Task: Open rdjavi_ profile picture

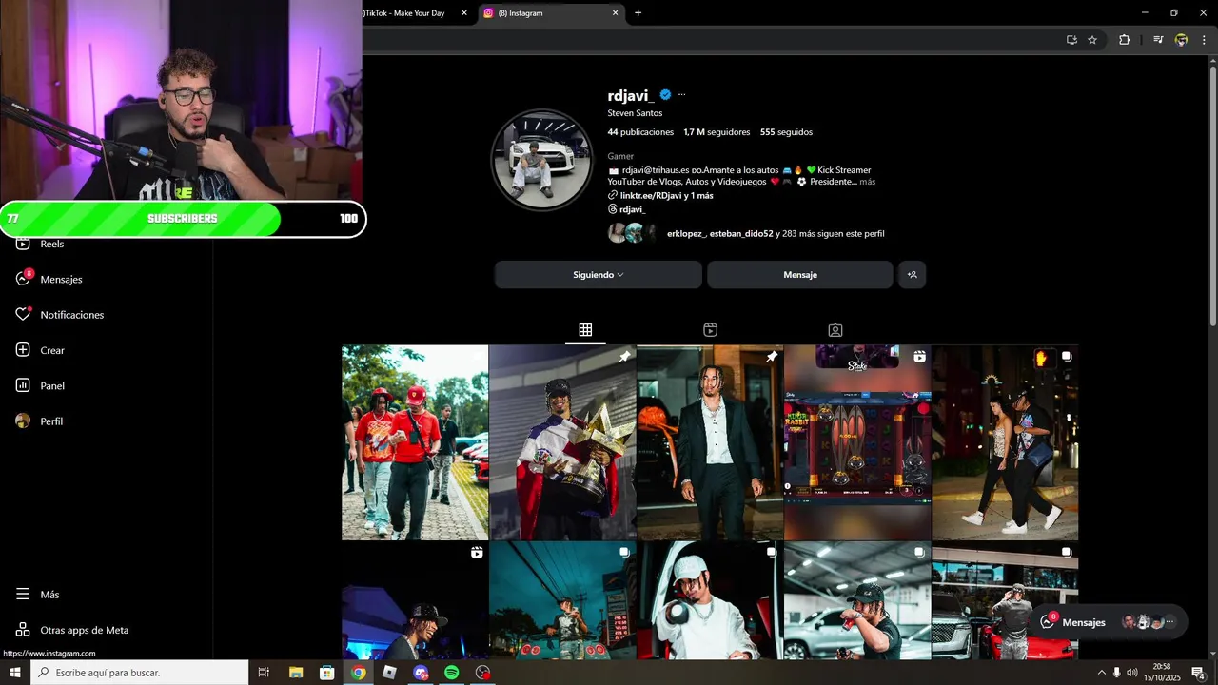Action: [x=541, y=159]
